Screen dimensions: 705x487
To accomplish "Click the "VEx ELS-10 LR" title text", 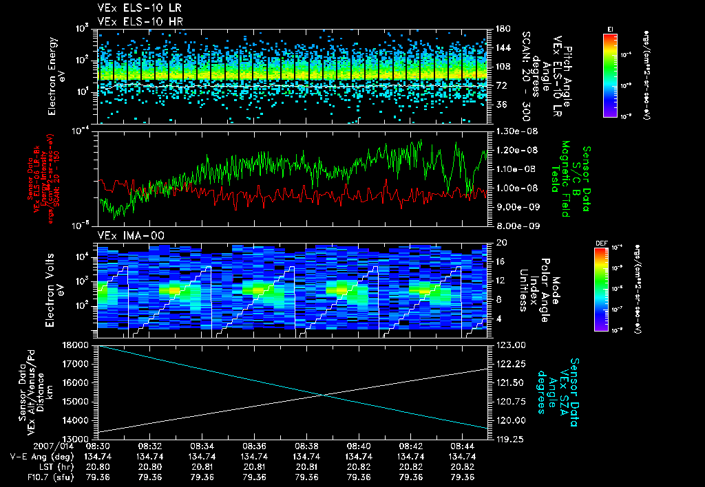I will pyautogui.click(x=140, y=8).
